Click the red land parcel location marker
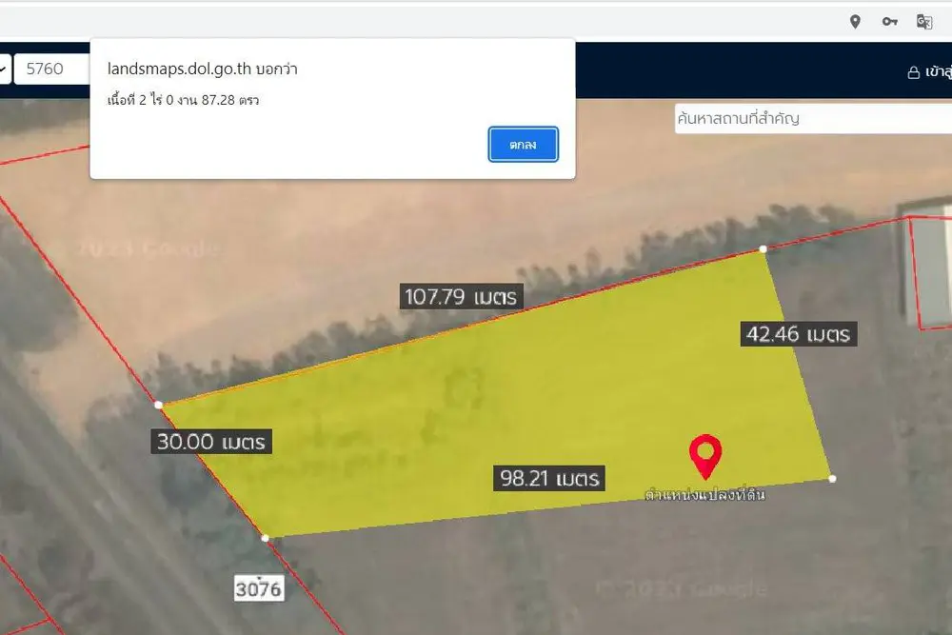This screenshot has width=952, height=635. coord(705,457)
